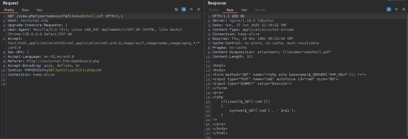The width and height of the screenshot is (408, 139).
Task: Switch to the Request Hex tab
Action: pyautogui.click(x=39, y=10)
